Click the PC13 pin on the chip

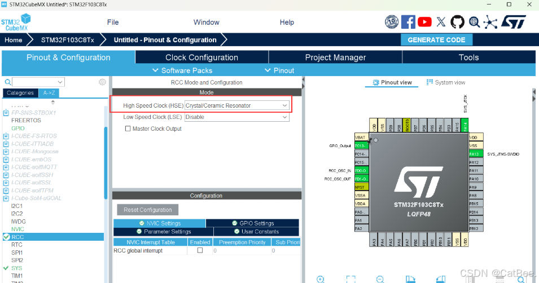362,145
